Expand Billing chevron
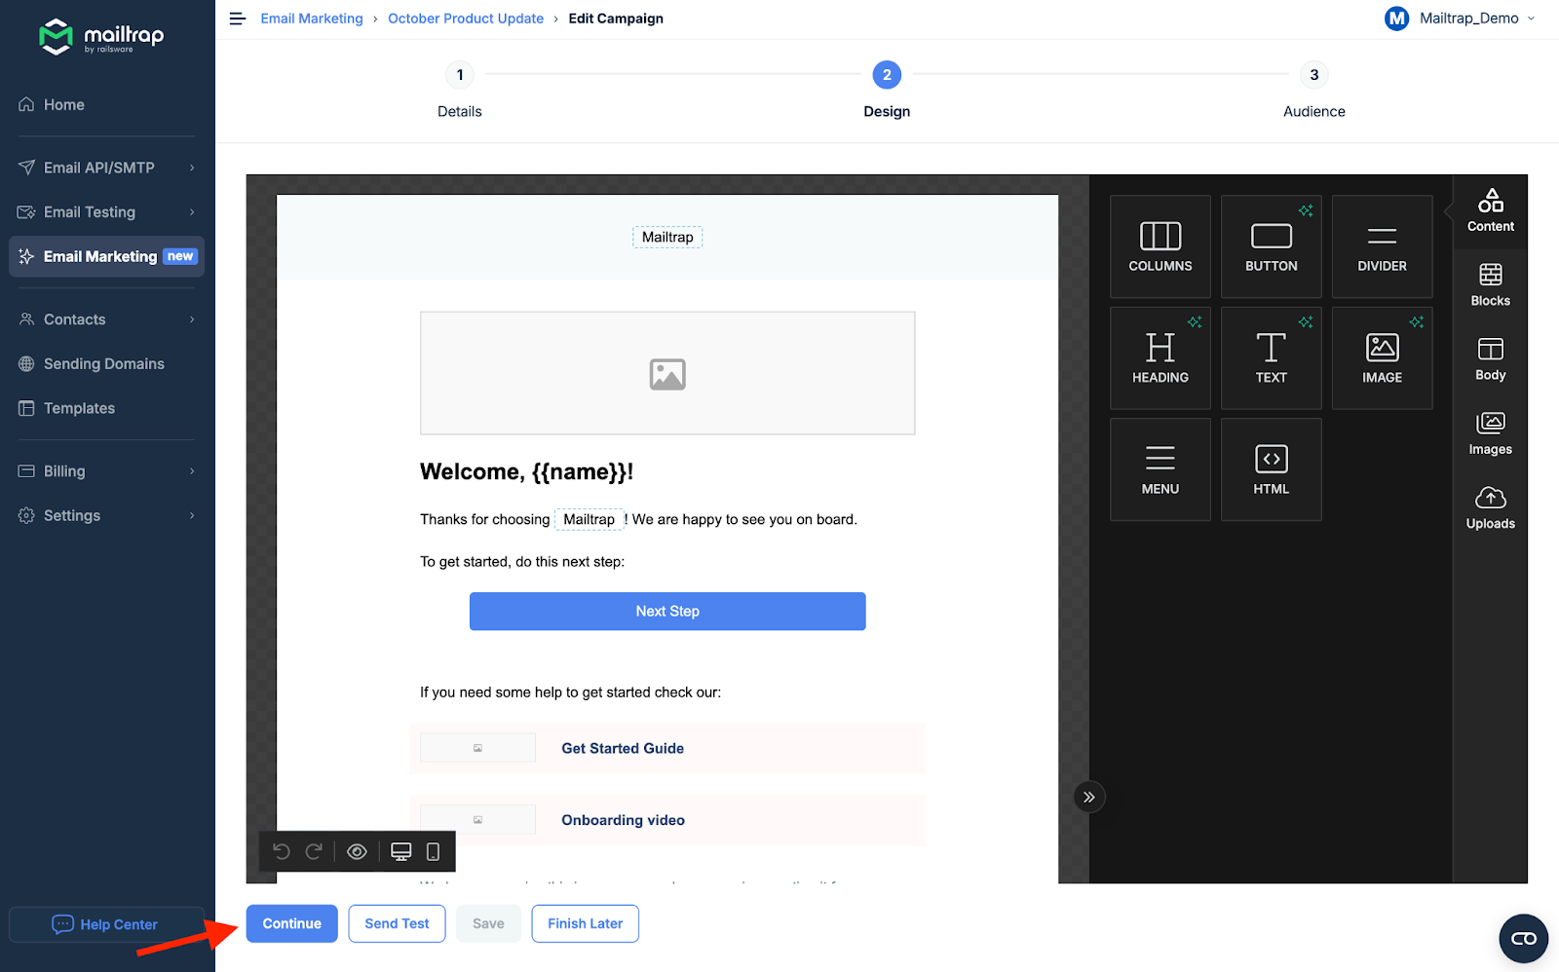 pos(192,471)
